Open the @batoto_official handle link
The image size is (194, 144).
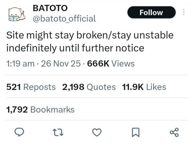point(64,19)
